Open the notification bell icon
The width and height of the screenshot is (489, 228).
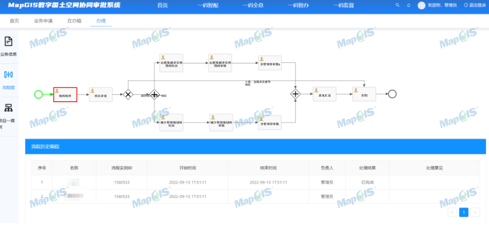pos(408,5)
